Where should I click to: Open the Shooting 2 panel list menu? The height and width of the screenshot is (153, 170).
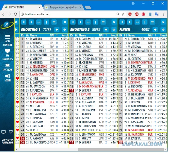pyautogui.click(x=103, y=22)
